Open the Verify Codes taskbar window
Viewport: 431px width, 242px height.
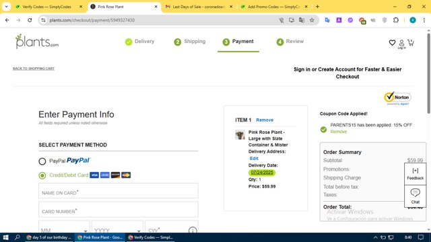pos(151,237)
